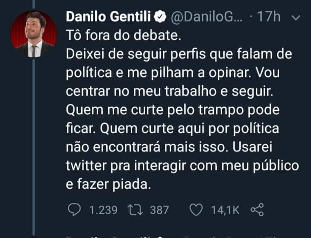
Task: Click the text 'Vou centrar no meu trabalho'
Action: (x=172, y=82)
